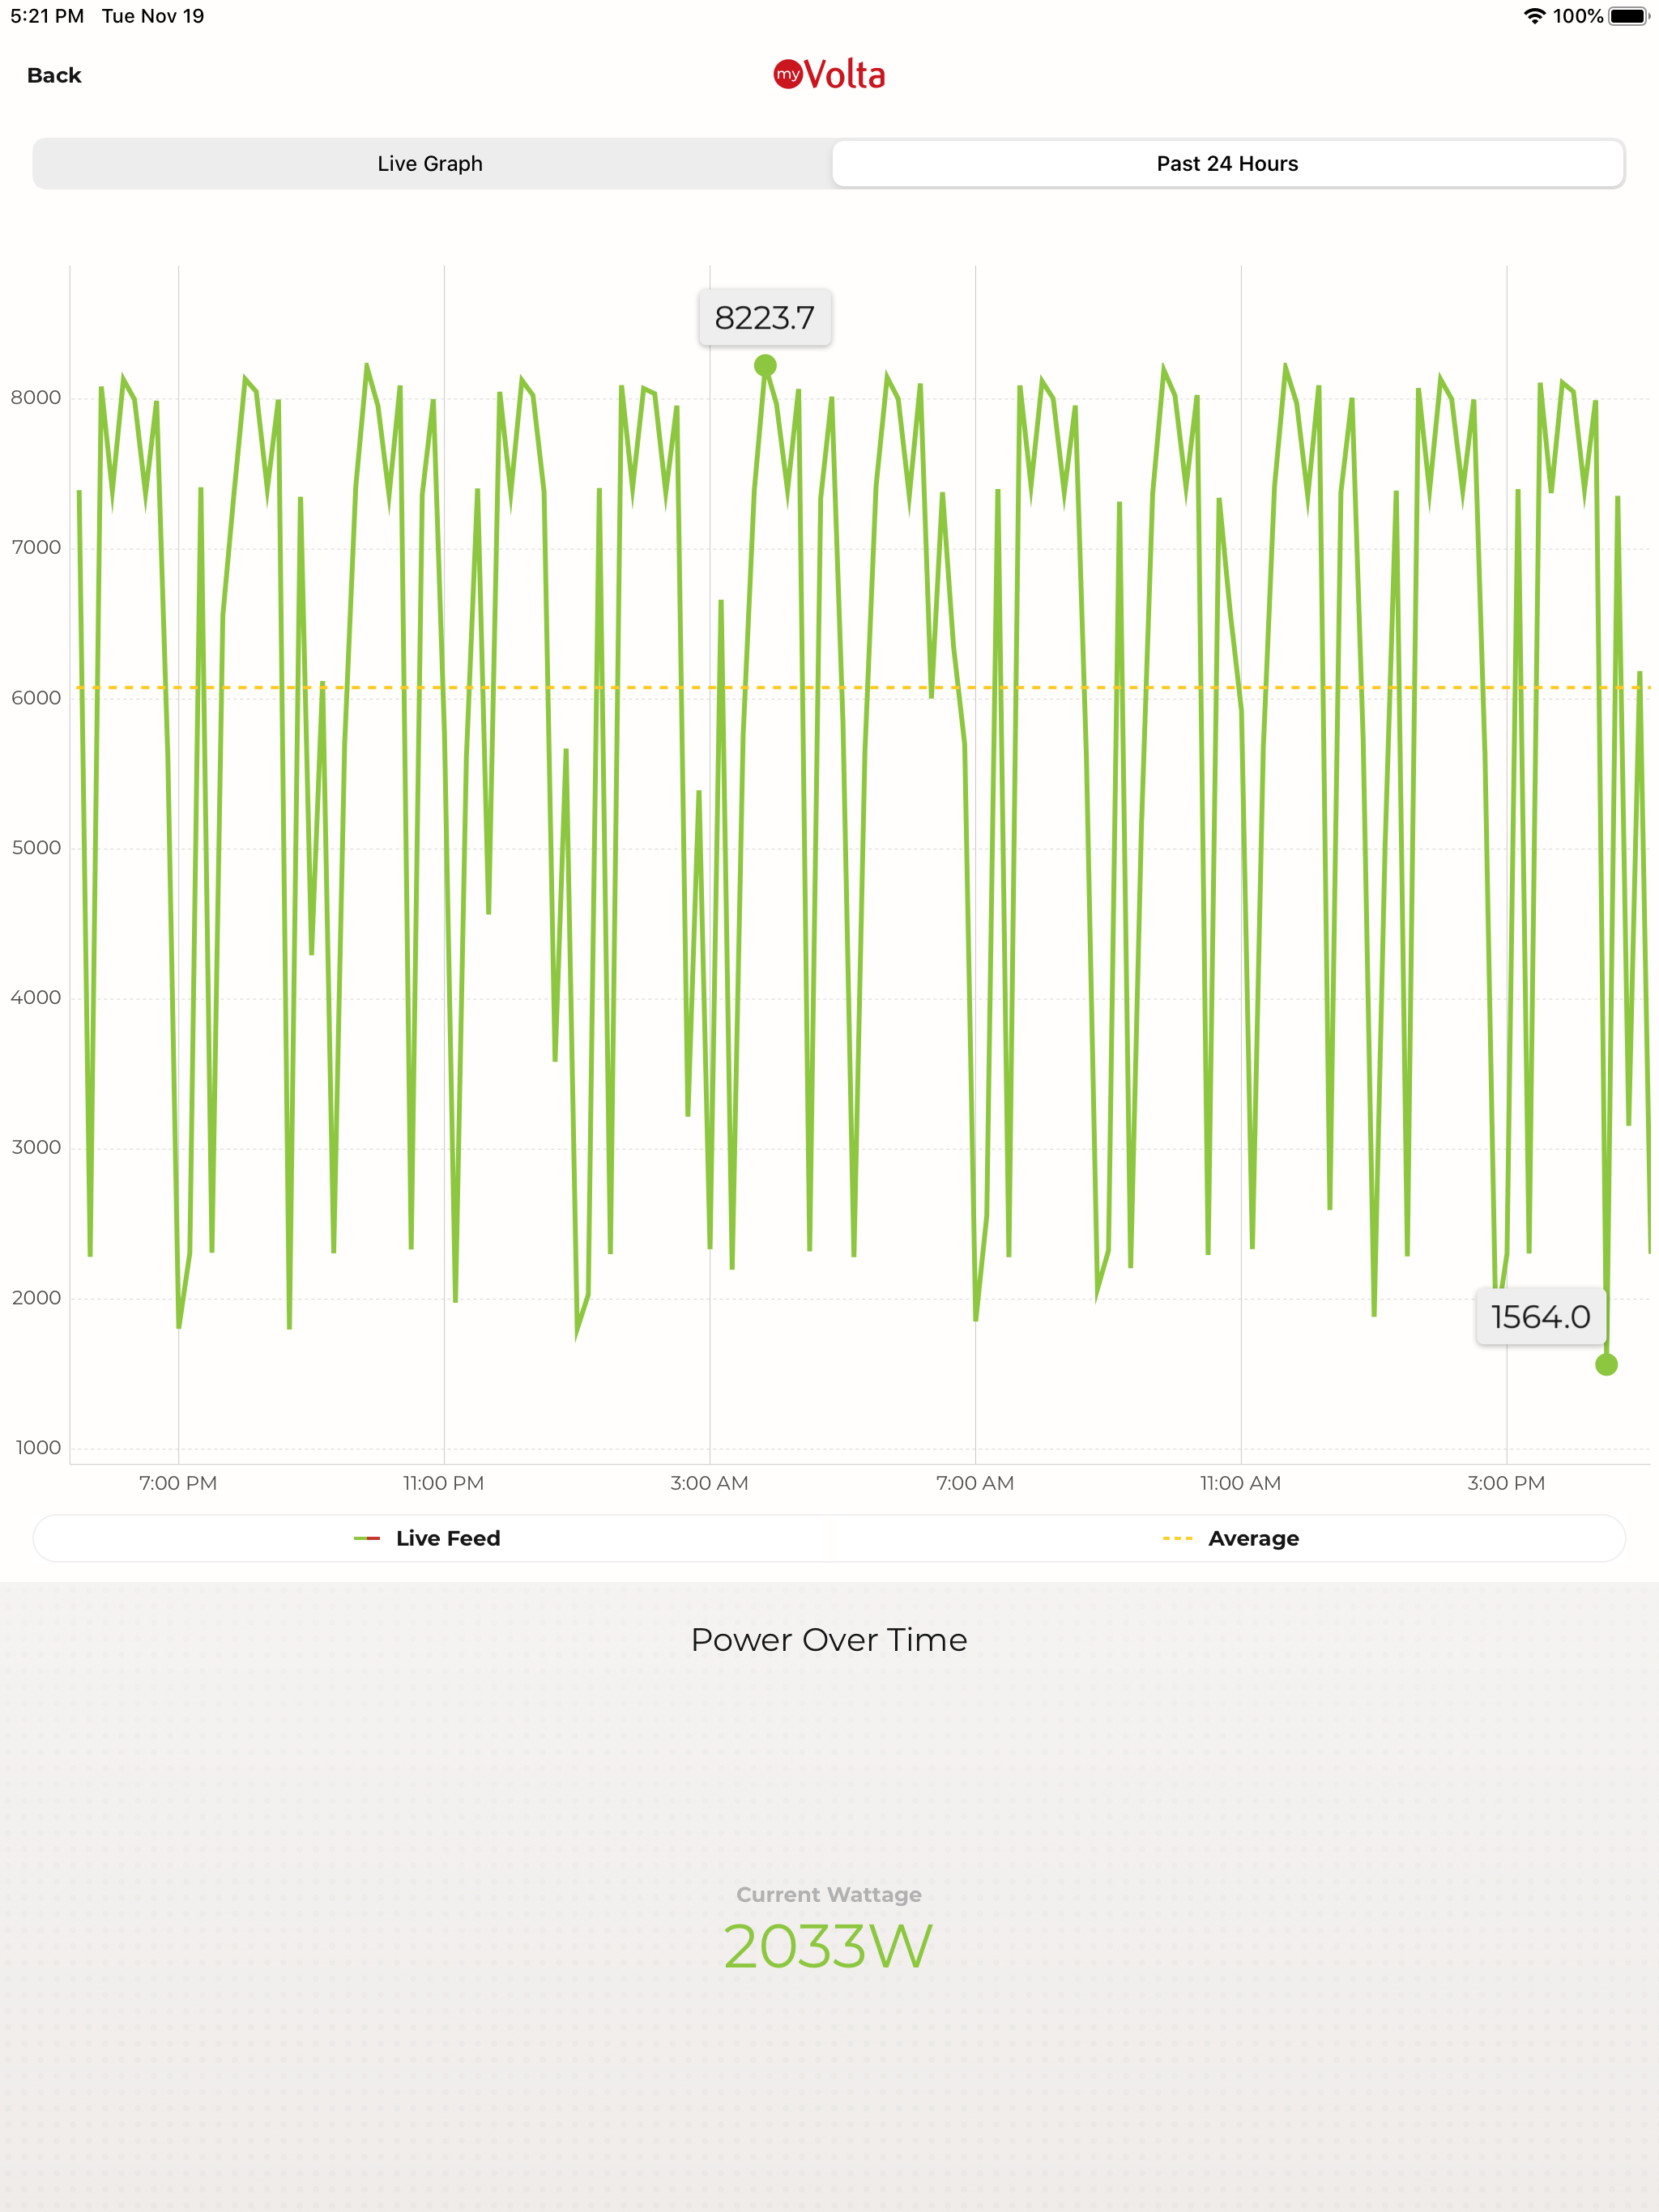Click the 11:00 AM time axis label
Viewport: 1659px width, 2212px height.
coord(1239,1483)
